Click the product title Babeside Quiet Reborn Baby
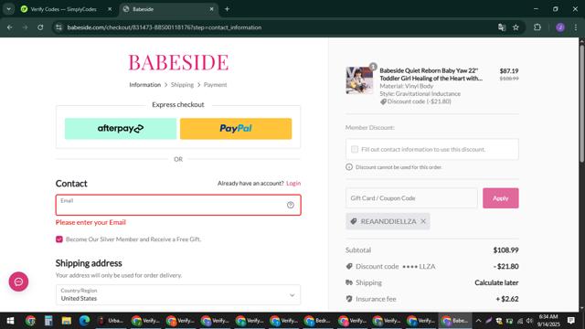The height and width of the screenshot is (329, 585). (431, 74)
